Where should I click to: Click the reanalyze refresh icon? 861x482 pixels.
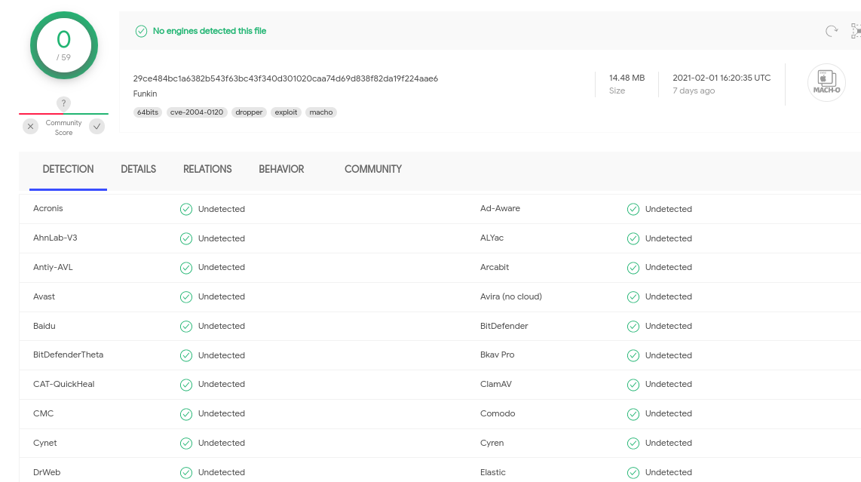(x=832, y=32)
